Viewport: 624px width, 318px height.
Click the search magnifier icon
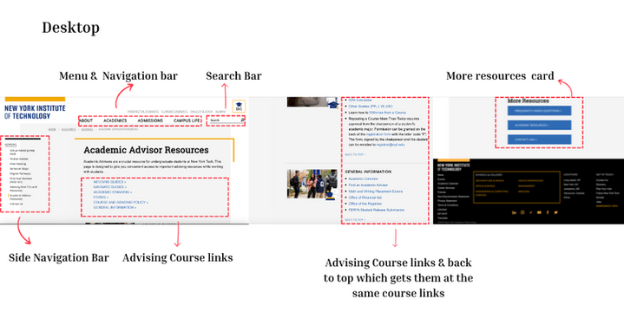coord(242,120)
